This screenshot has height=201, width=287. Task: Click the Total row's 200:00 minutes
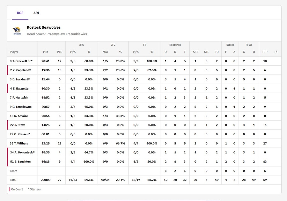click(46, 180)
